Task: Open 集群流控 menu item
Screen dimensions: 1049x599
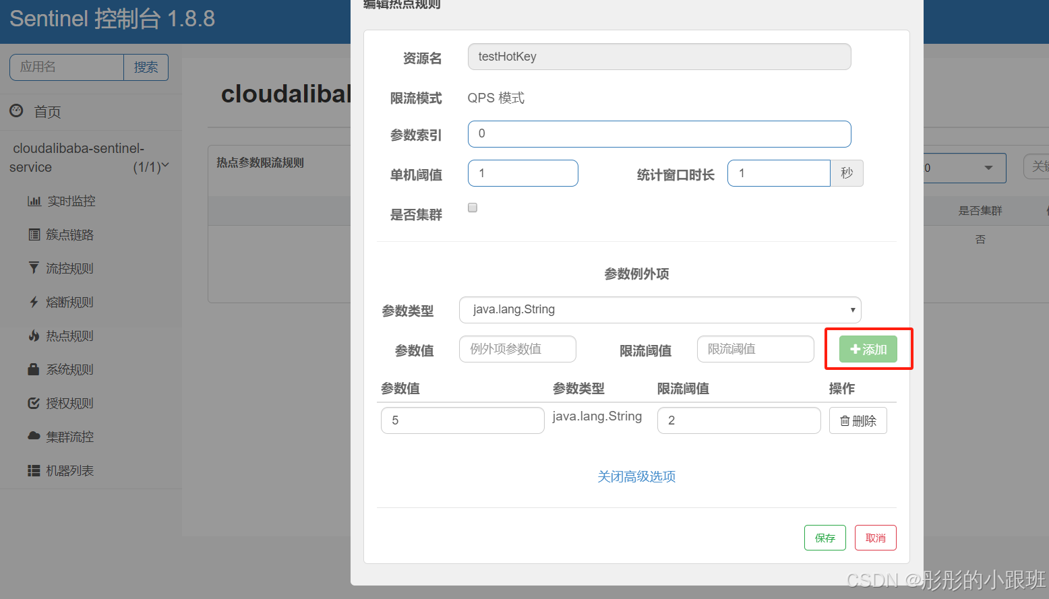Action: pyautogui.click(x=70, y=437)
